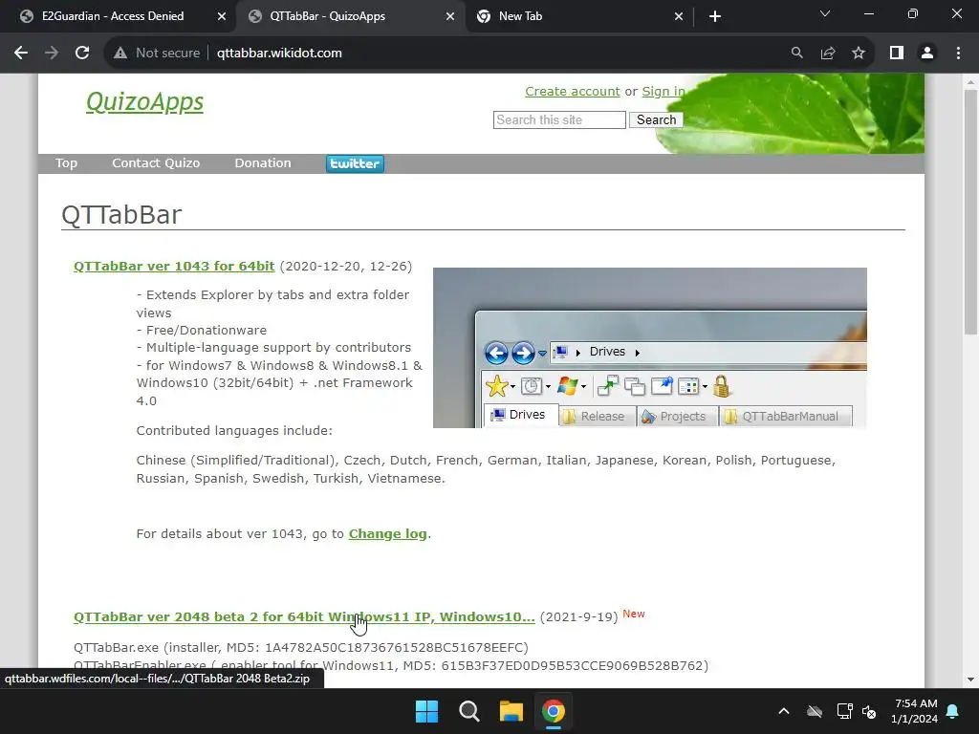The image size is (979, 734).
Task: Open the Contact Quizo menu item
Action: (x=156, y=162)
